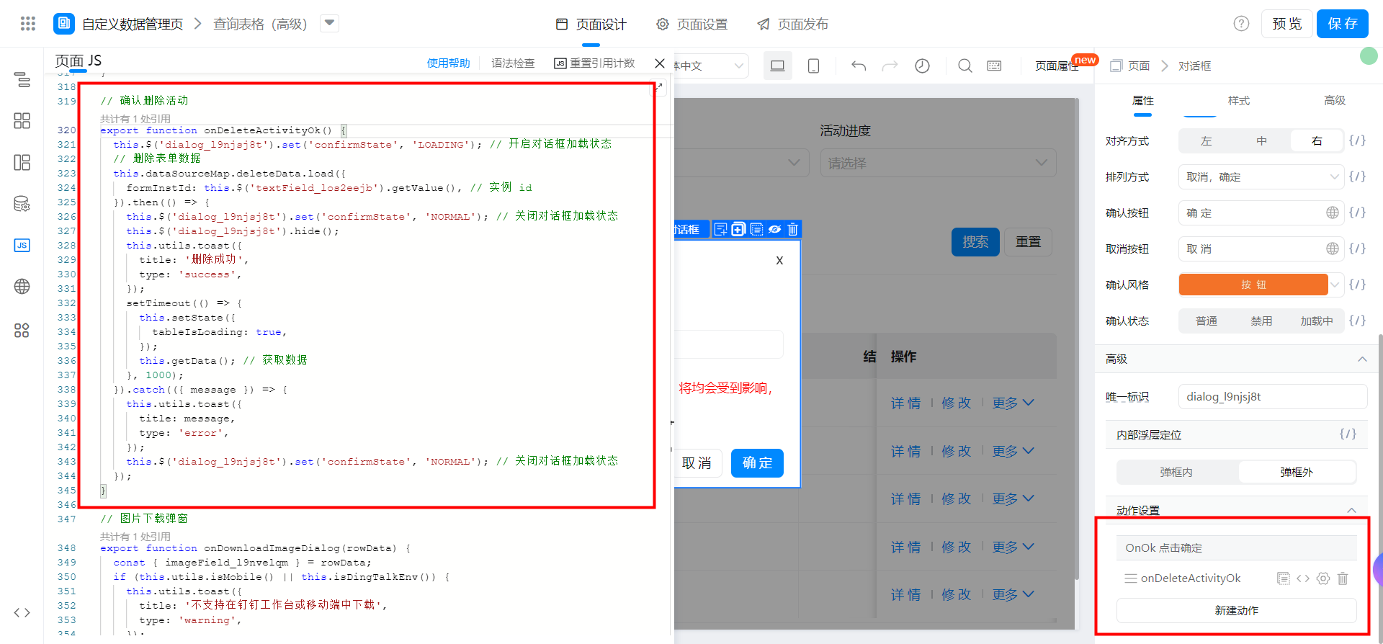
Task: Go to 页面设置 tab
Action: point(692,24)
